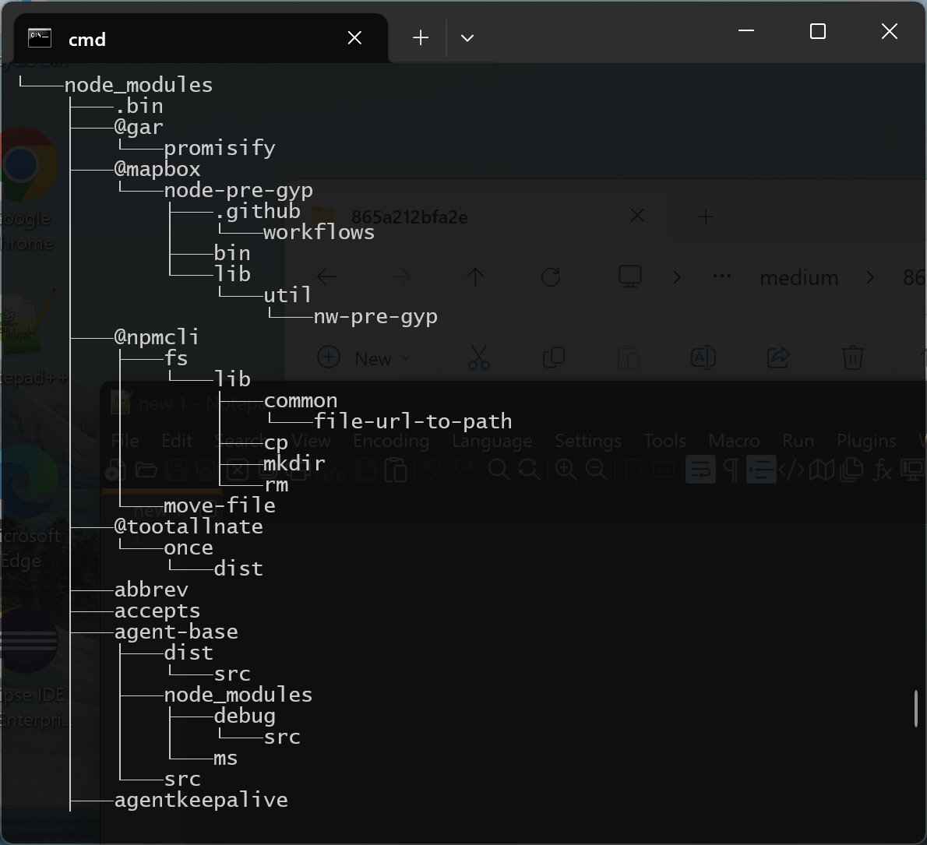Click Cut scissors icon in File Explorer
The image size is (927, 845).
coord(479,357)
